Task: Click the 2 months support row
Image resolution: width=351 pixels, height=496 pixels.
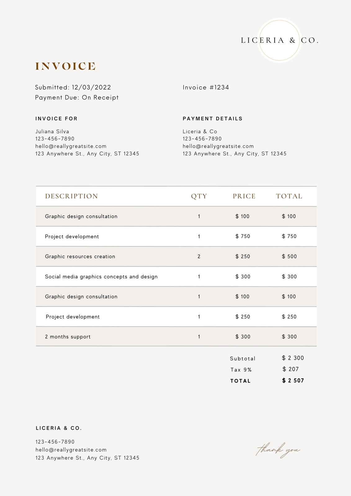Action: tap(176, 337)
